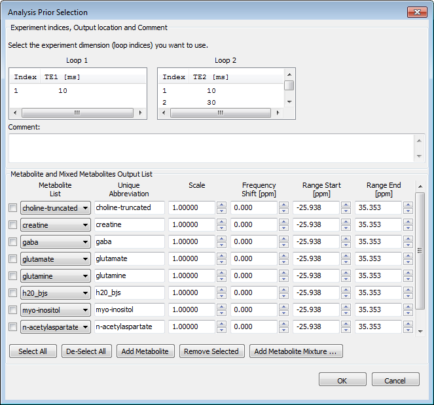Screen dimensions: 434x405
Task: Click Loop 2 scroll down arrow
Action: [289, 102]
